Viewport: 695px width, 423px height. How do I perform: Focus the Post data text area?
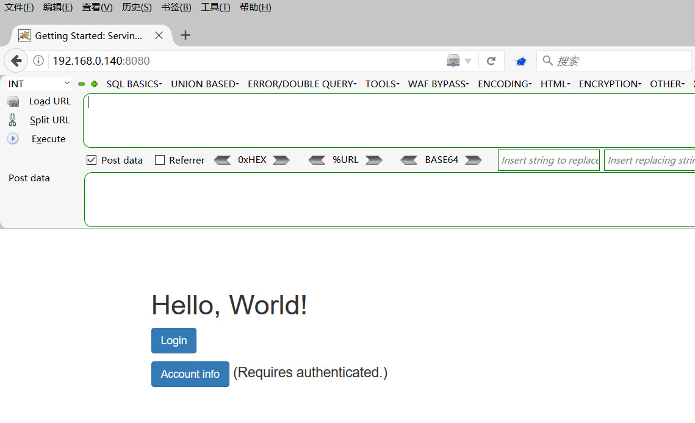[x=390, y=200]
